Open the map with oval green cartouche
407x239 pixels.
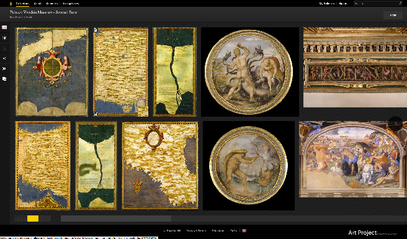tap(160, 166)
